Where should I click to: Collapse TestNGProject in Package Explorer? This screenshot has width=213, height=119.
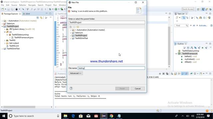coord(2,26)
